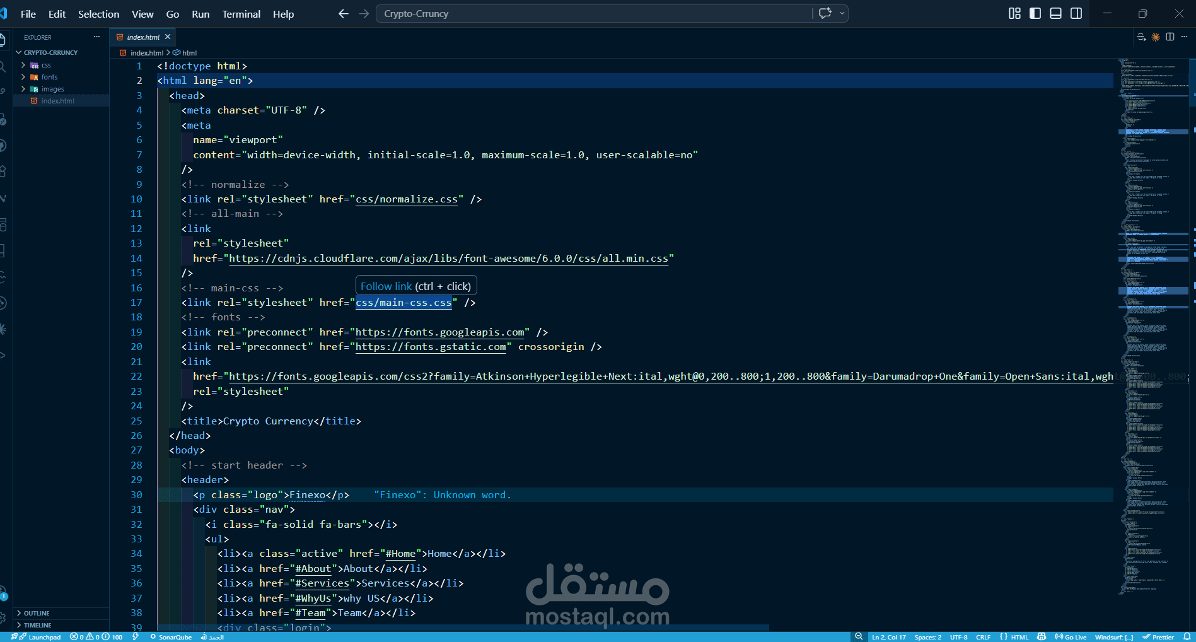Image resolution: width=1196 pixels, height=642 pixels.
Task: Click the Prettier status item
Action: tap(1158, 637)
